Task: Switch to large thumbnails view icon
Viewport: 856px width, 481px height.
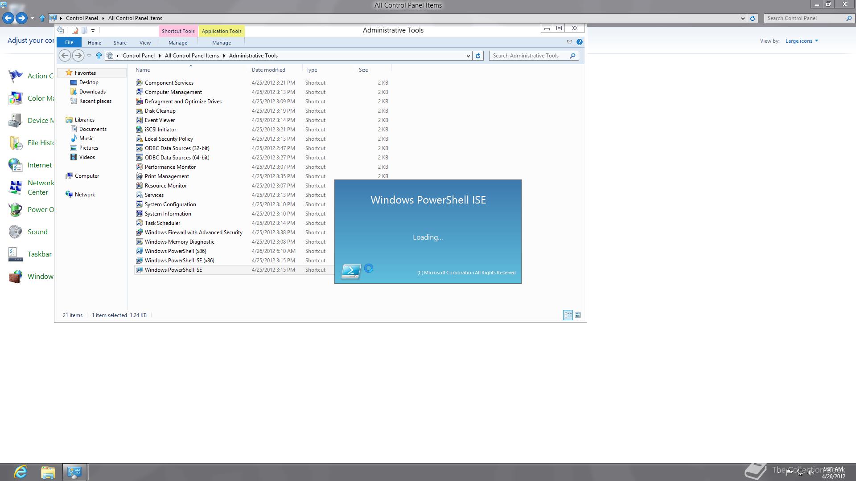Action: tap(578, 315)
